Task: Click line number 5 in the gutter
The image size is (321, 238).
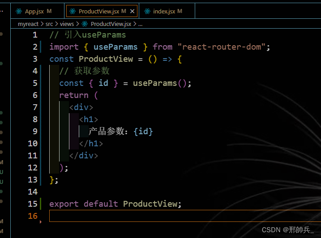Action: 35,83
